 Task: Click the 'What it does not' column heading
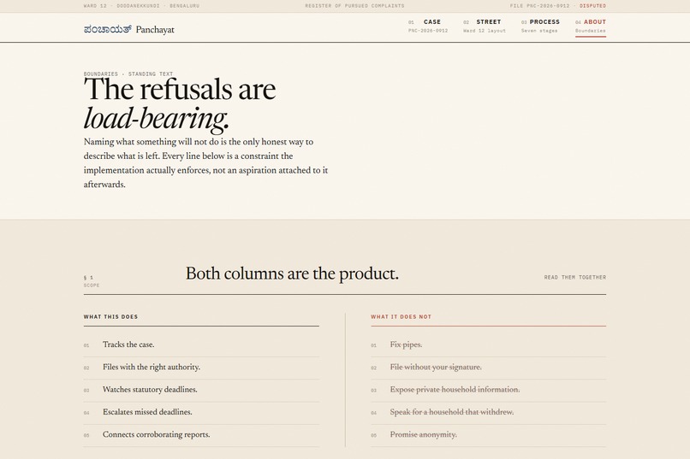point(401,317)
